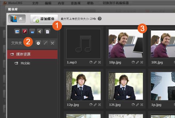Add a new folder with plus icon
Image resolution: width=175 pixels, height=118 pixels.
pyautogui.click(x=38, y=43)
